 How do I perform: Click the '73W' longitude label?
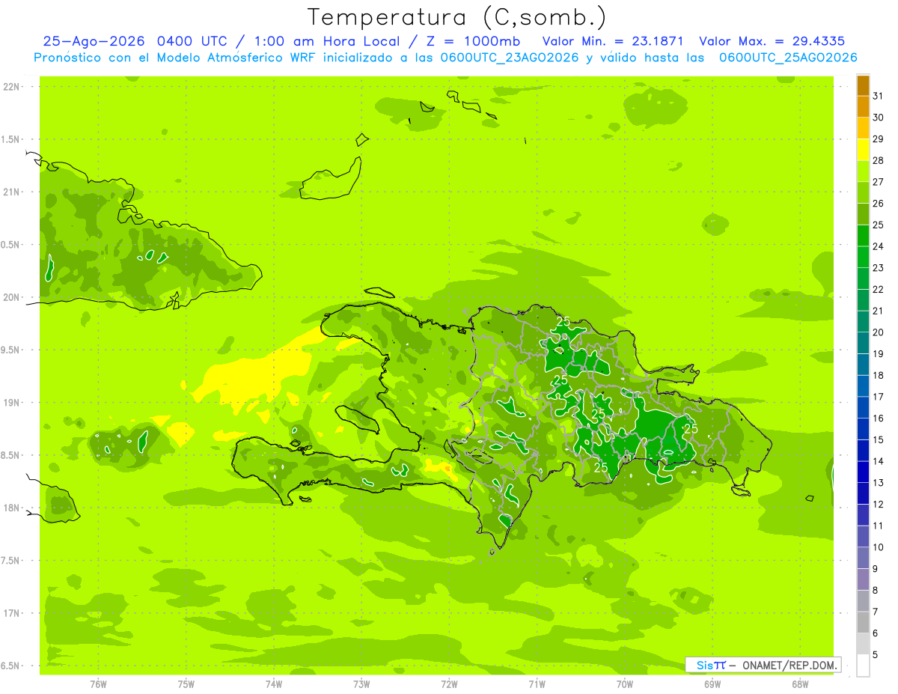pyautogui.click(x=361, y=684)
